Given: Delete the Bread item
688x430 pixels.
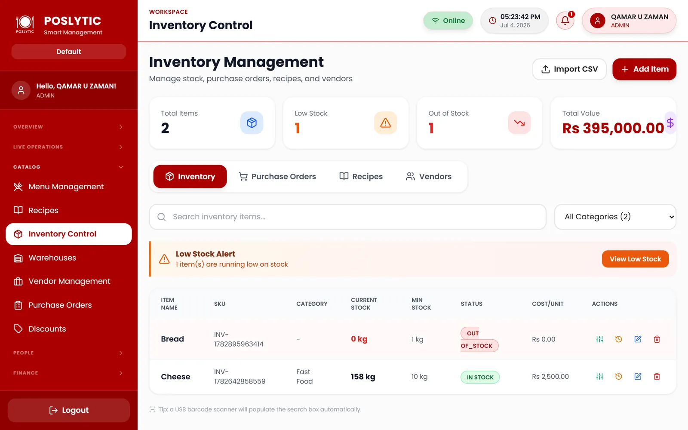Looking at the screenshot, I should click(x=657, y=339).
